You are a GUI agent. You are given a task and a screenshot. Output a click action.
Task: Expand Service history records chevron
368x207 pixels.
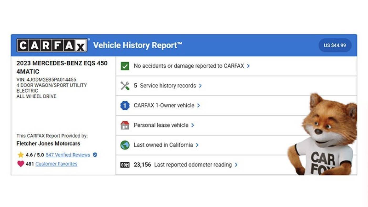click(200, 86)
